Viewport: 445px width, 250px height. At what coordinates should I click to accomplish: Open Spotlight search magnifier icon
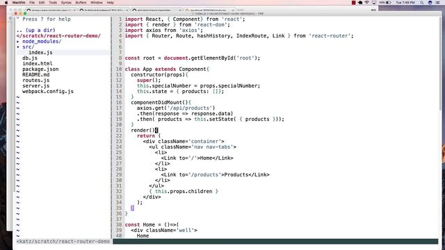(422, 3)
